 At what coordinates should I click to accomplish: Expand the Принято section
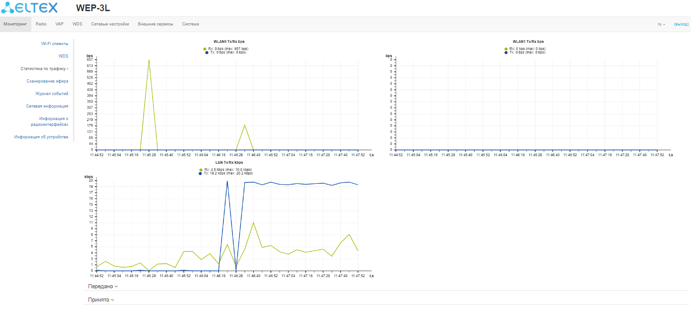(101, 300)
